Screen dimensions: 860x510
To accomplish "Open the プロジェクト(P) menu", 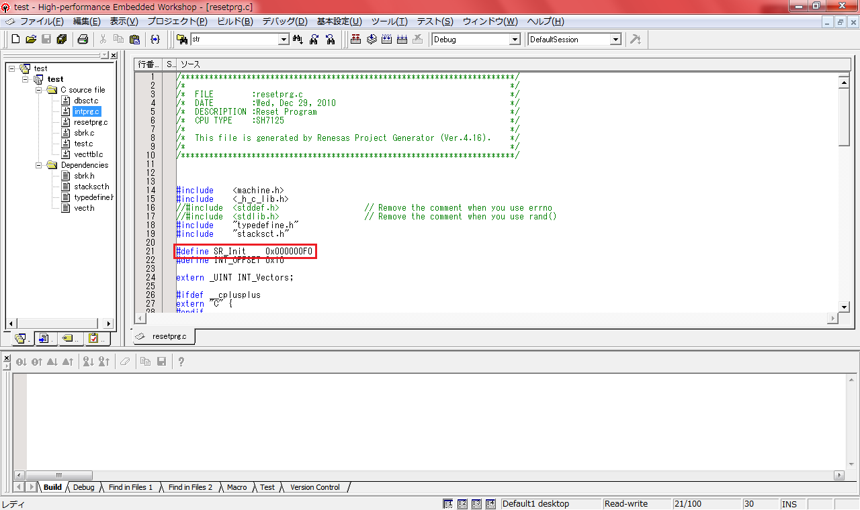I will coord(178,21).
